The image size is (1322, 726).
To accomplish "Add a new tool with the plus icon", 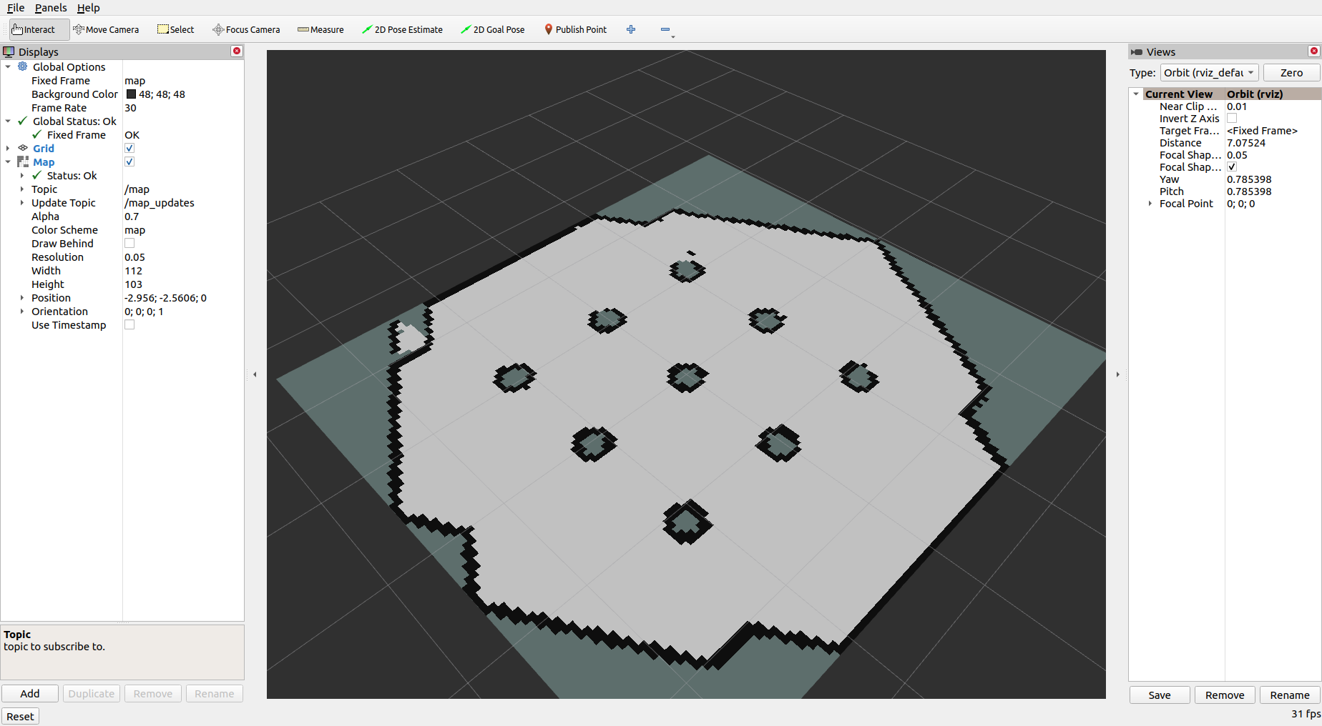I will [631, 29].
